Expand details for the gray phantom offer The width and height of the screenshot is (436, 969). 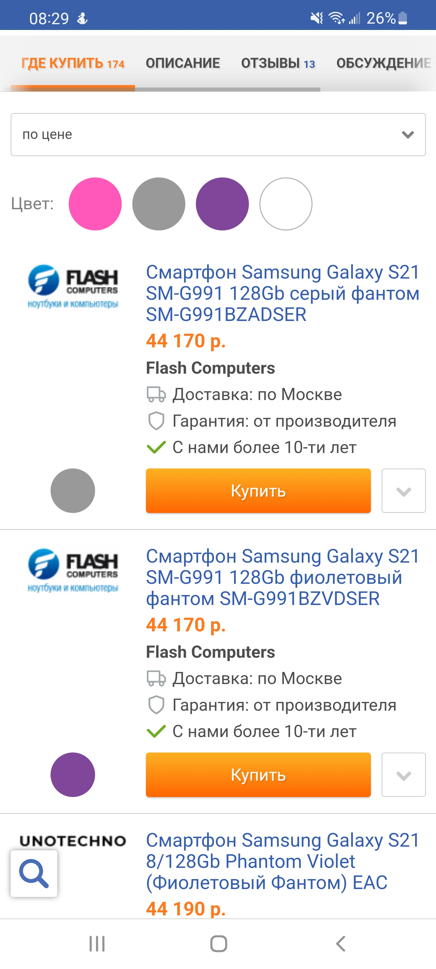(x=403, y=491)
